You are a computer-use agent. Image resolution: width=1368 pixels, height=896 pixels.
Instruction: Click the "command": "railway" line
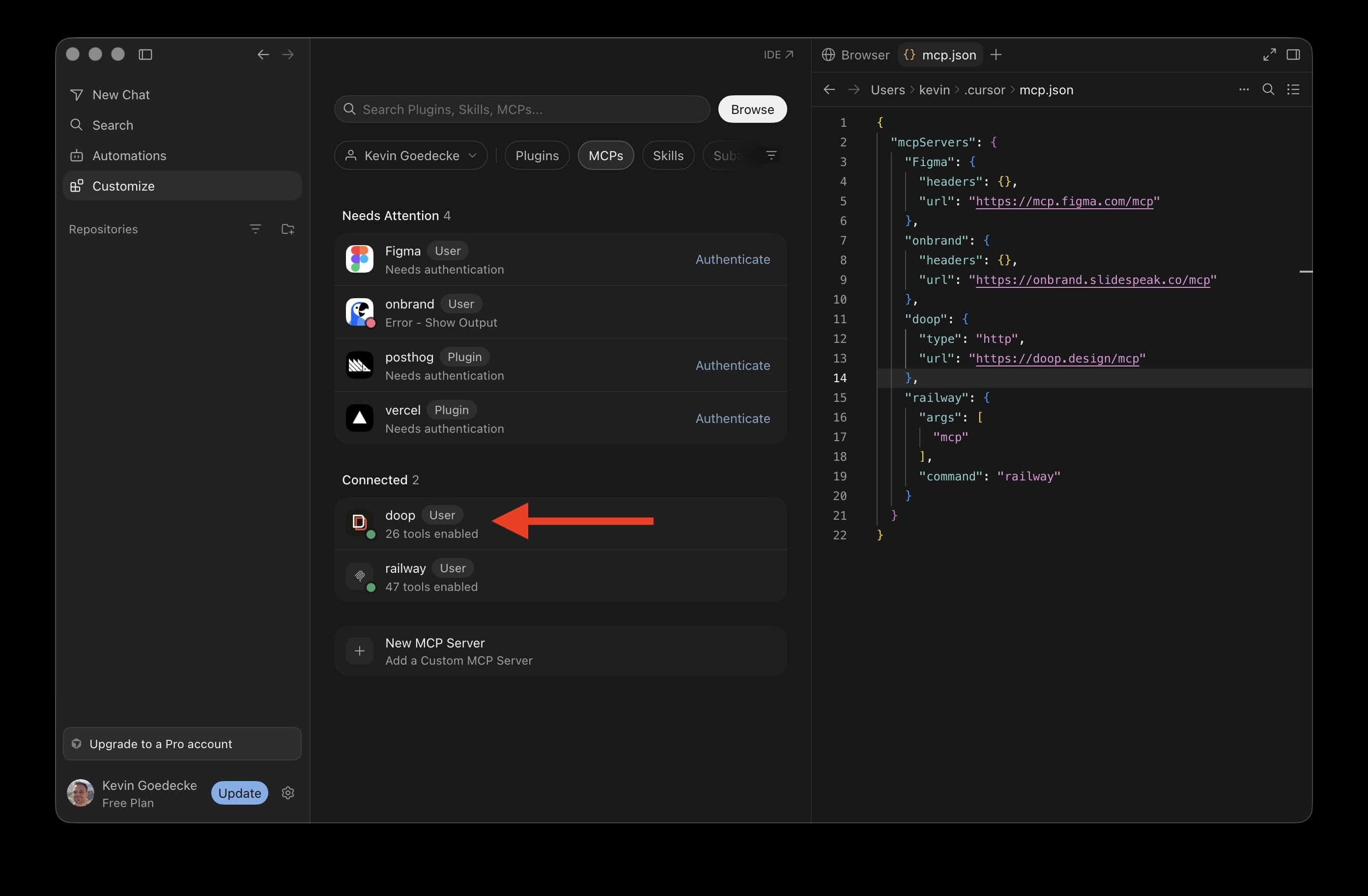tap(989, 476)
